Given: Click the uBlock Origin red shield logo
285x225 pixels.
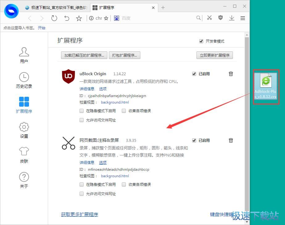Looking at the screenshot, I should pyautogui.click(x=68, y=76).
